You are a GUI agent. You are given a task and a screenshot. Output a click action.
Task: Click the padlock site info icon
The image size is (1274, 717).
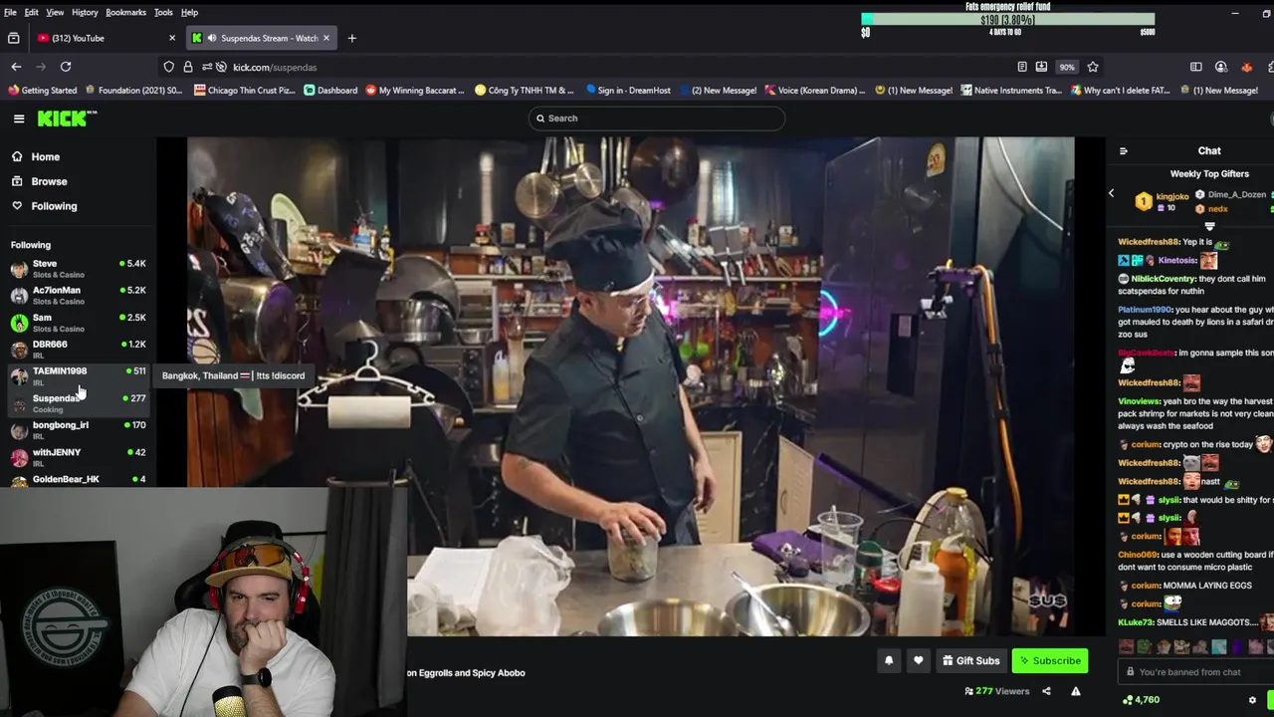click(188, 67)
